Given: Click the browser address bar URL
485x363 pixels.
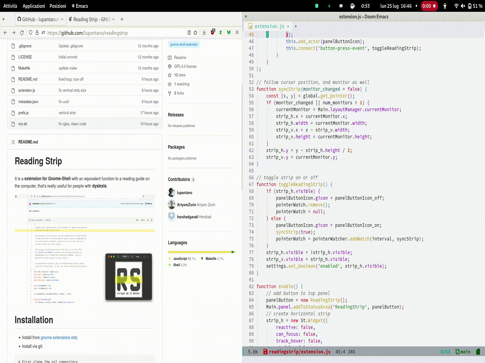Looking at the screenshot, I should coord(87,33).
